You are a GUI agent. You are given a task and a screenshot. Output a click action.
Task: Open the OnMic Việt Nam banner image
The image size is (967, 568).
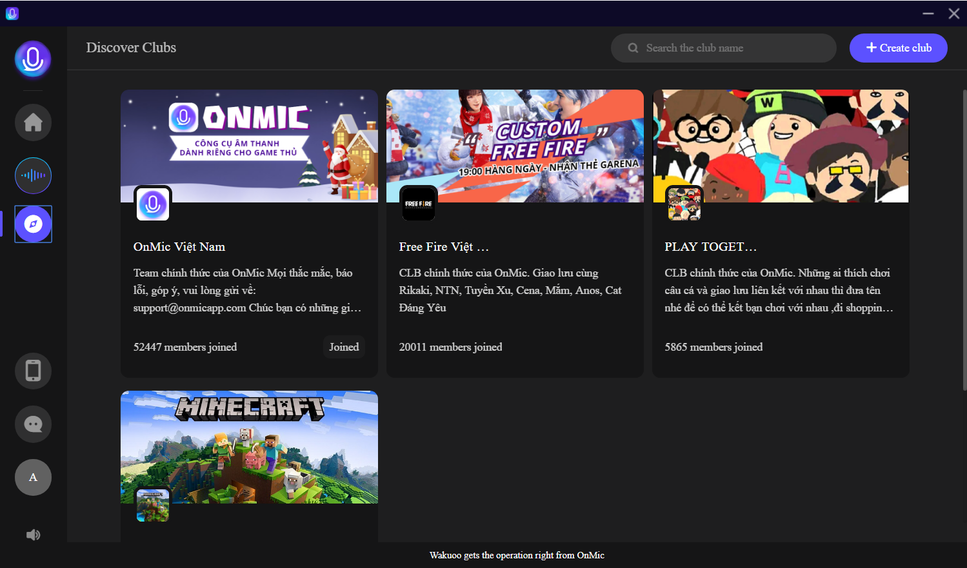(x=249, y=146)
